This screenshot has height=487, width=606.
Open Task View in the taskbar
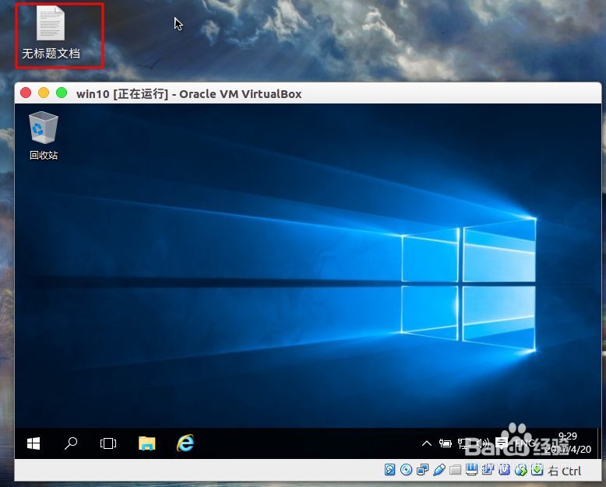[108, 443]
